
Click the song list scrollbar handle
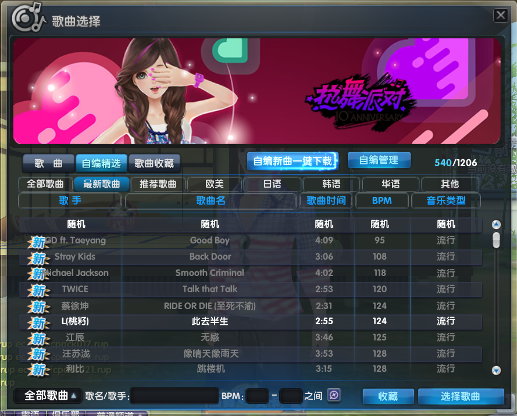[x=496, y=240]
